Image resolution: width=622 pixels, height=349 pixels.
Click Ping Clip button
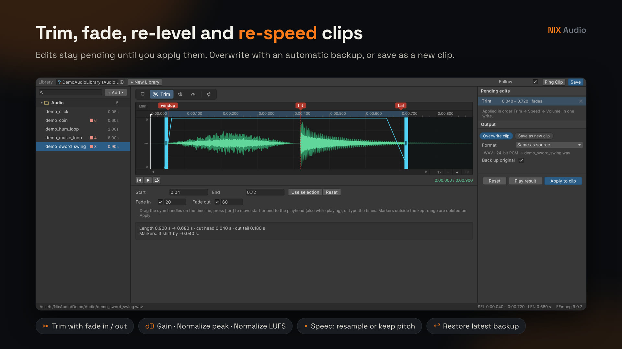pyautogui.click(x=554, y=82)
